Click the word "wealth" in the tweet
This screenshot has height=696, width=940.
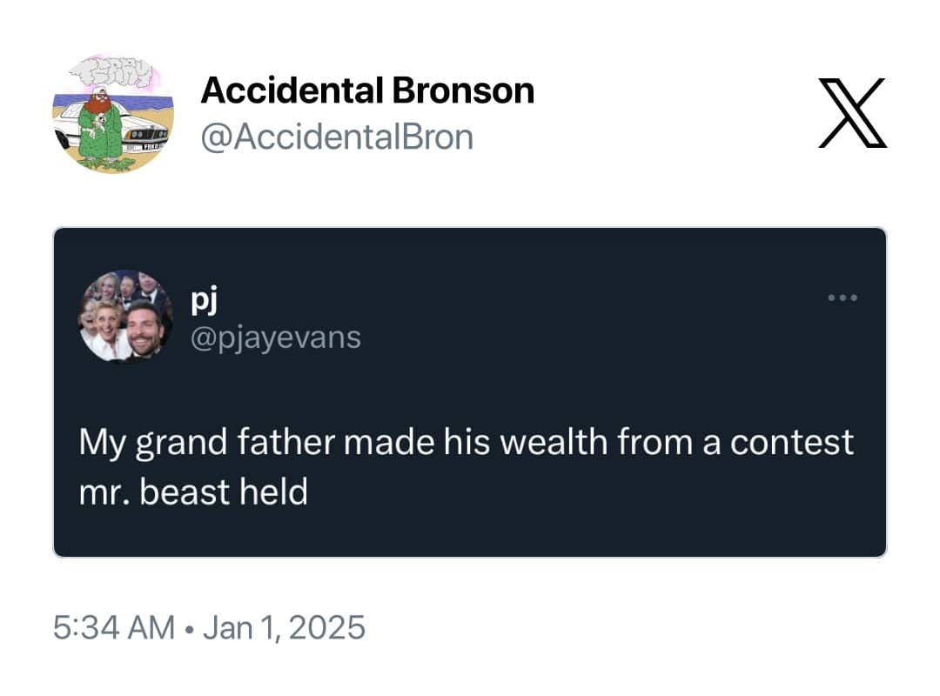click(554, 442)
